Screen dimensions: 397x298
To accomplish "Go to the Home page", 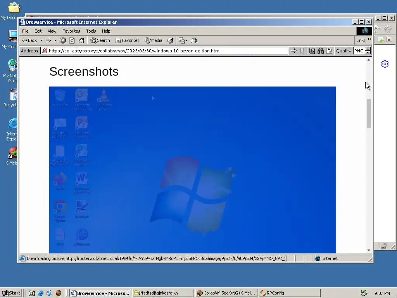I will point(81,40).
